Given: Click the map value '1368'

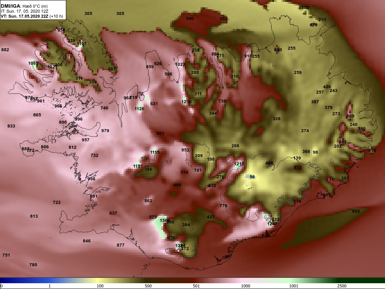Looking at the screenshot, I should point(164,220).
